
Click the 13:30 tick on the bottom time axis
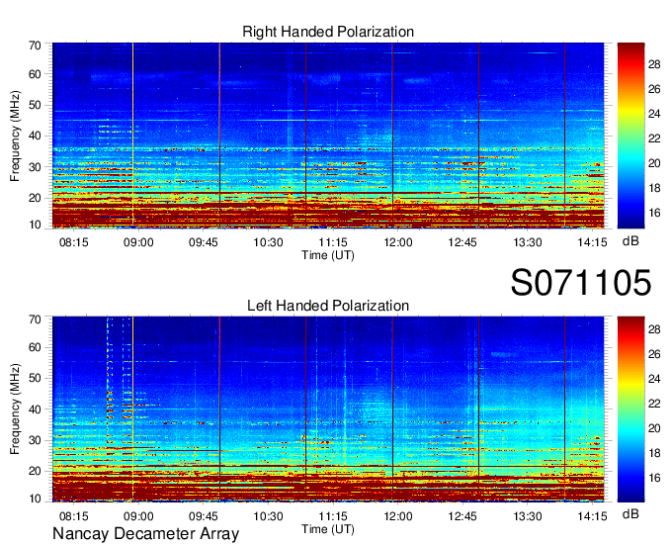point(528,516)
